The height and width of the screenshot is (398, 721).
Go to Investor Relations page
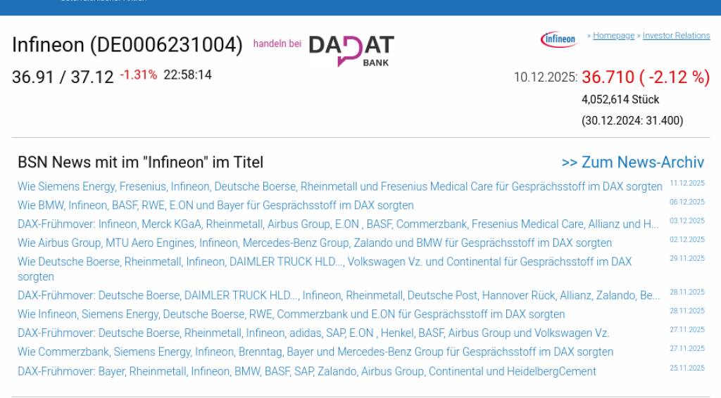tap(676, 36)
